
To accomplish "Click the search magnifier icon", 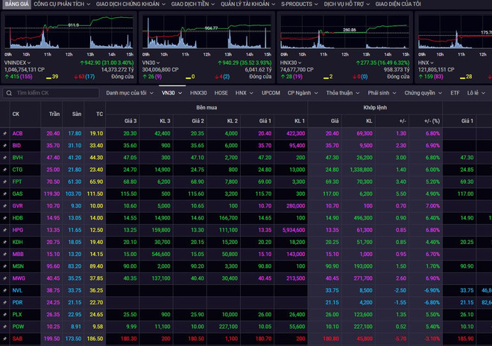I will [x=8, y=93].
